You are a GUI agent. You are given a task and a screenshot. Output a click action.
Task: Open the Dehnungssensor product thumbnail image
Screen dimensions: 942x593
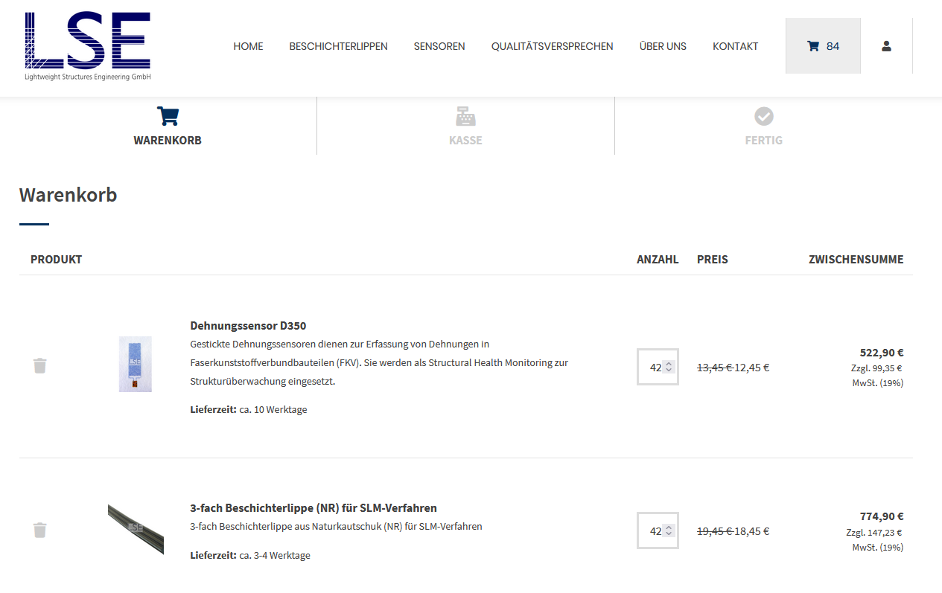pos(135,365)
